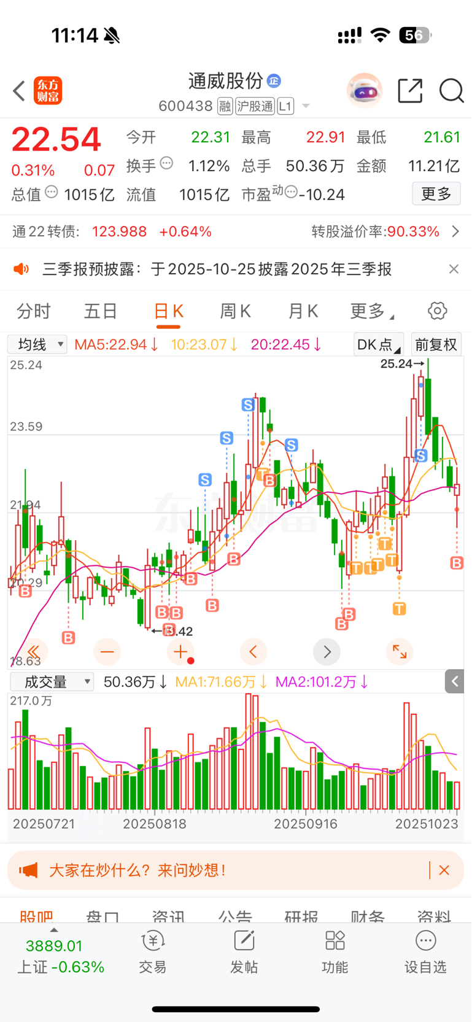Tap info icon beside 换手
The width and height of the screenshot is (472, 1022).
166,163
